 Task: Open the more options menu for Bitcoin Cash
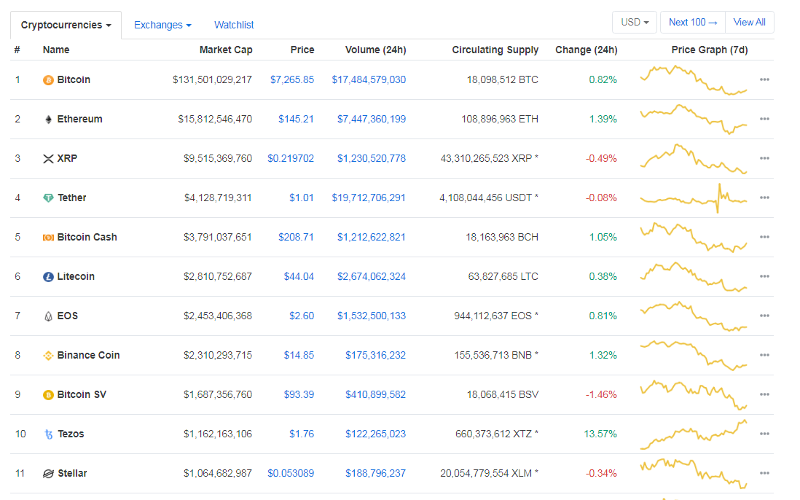[x=764, y=237]
